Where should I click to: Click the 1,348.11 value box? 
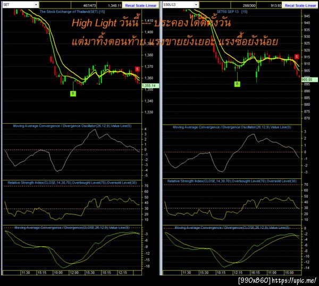point(109,5)
